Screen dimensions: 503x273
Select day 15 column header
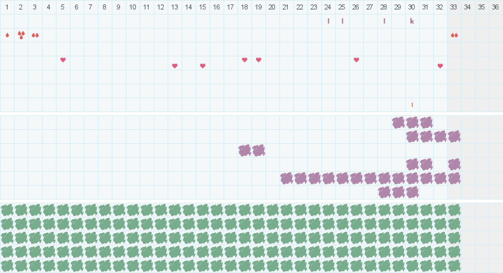(203, 7)
